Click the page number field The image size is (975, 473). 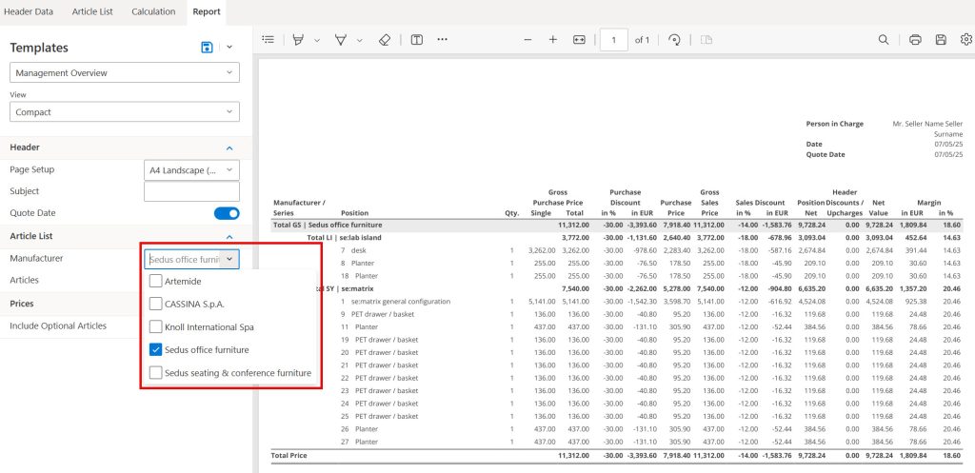[614, 40]
